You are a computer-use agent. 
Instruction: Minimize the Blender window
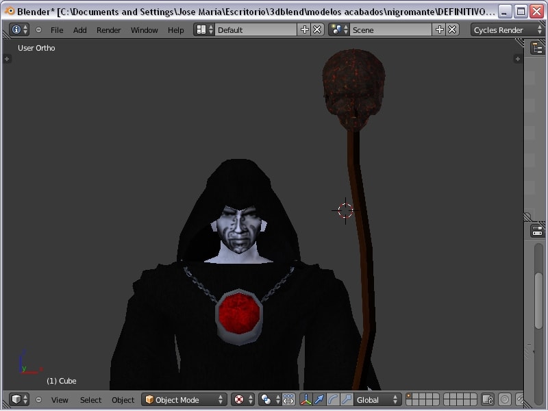coord(504,12)
